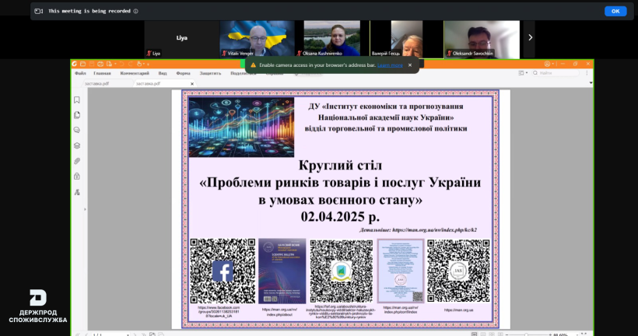
Task: Select Oksana Kushnirenko's video tile
Action: (x=332, y=39)
